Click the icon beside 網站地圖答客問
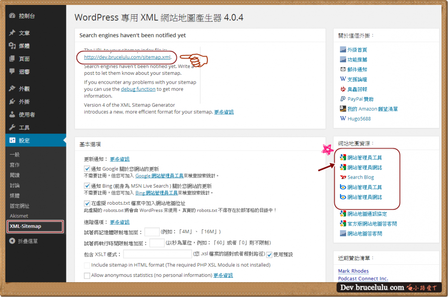This screenshot has height=297, width=448. pyautogui.click(x=343, y=233)
